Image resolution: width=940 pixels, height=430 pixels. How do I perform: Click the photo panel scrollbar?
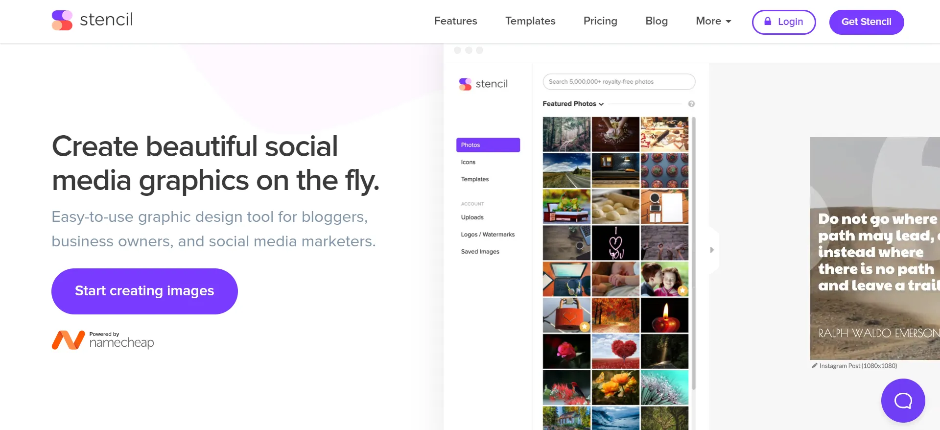click(x=693, y=253)
